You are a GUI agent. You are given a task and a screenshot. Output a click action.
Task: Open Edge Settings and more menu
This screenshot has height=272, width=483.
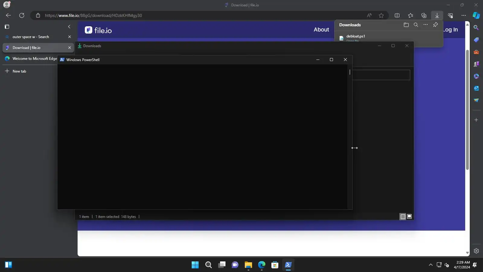coord(464,15)
